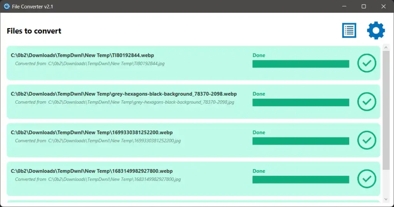Click checkmark icon for grey-hexagons-black-background row
This screenshot has width=394, height=207.
pos(367,102)
